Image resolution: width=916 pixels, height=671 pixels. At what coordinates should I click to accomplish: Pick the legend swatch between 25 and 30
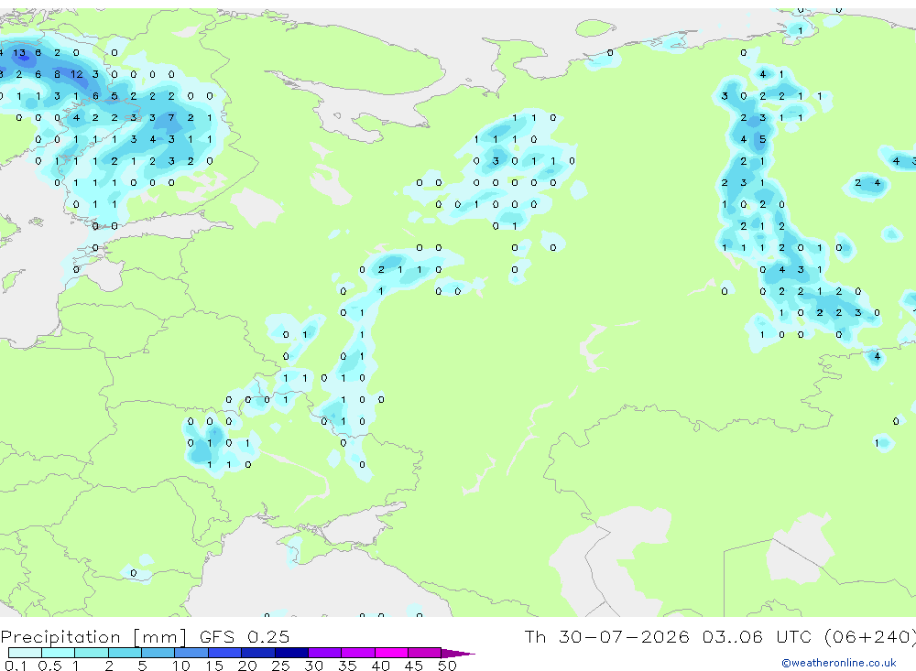click(x=291, y=653)
